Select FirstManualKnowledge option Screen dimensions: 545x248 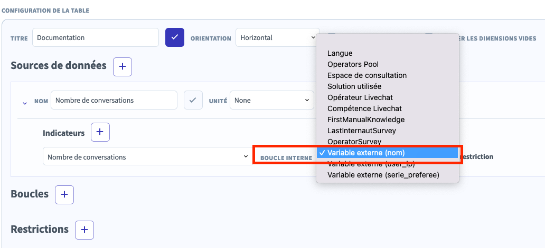click(x=365, y=120)
